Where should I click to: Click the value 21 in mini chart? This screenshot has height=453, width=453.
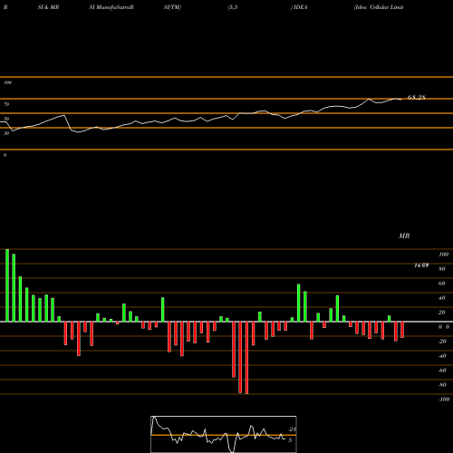click(x=293, y=429)
